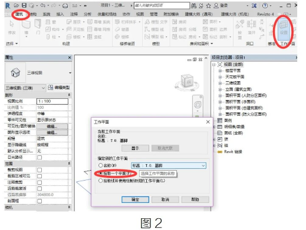Click 取消 in the 工作平面 dialog
Screen dimensions: 306x230
click(x=165, y=199)
